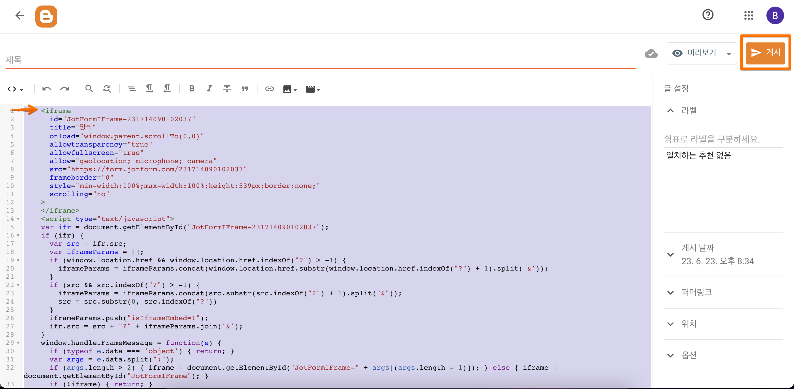Open the HTML view mode dropdown

15,89
